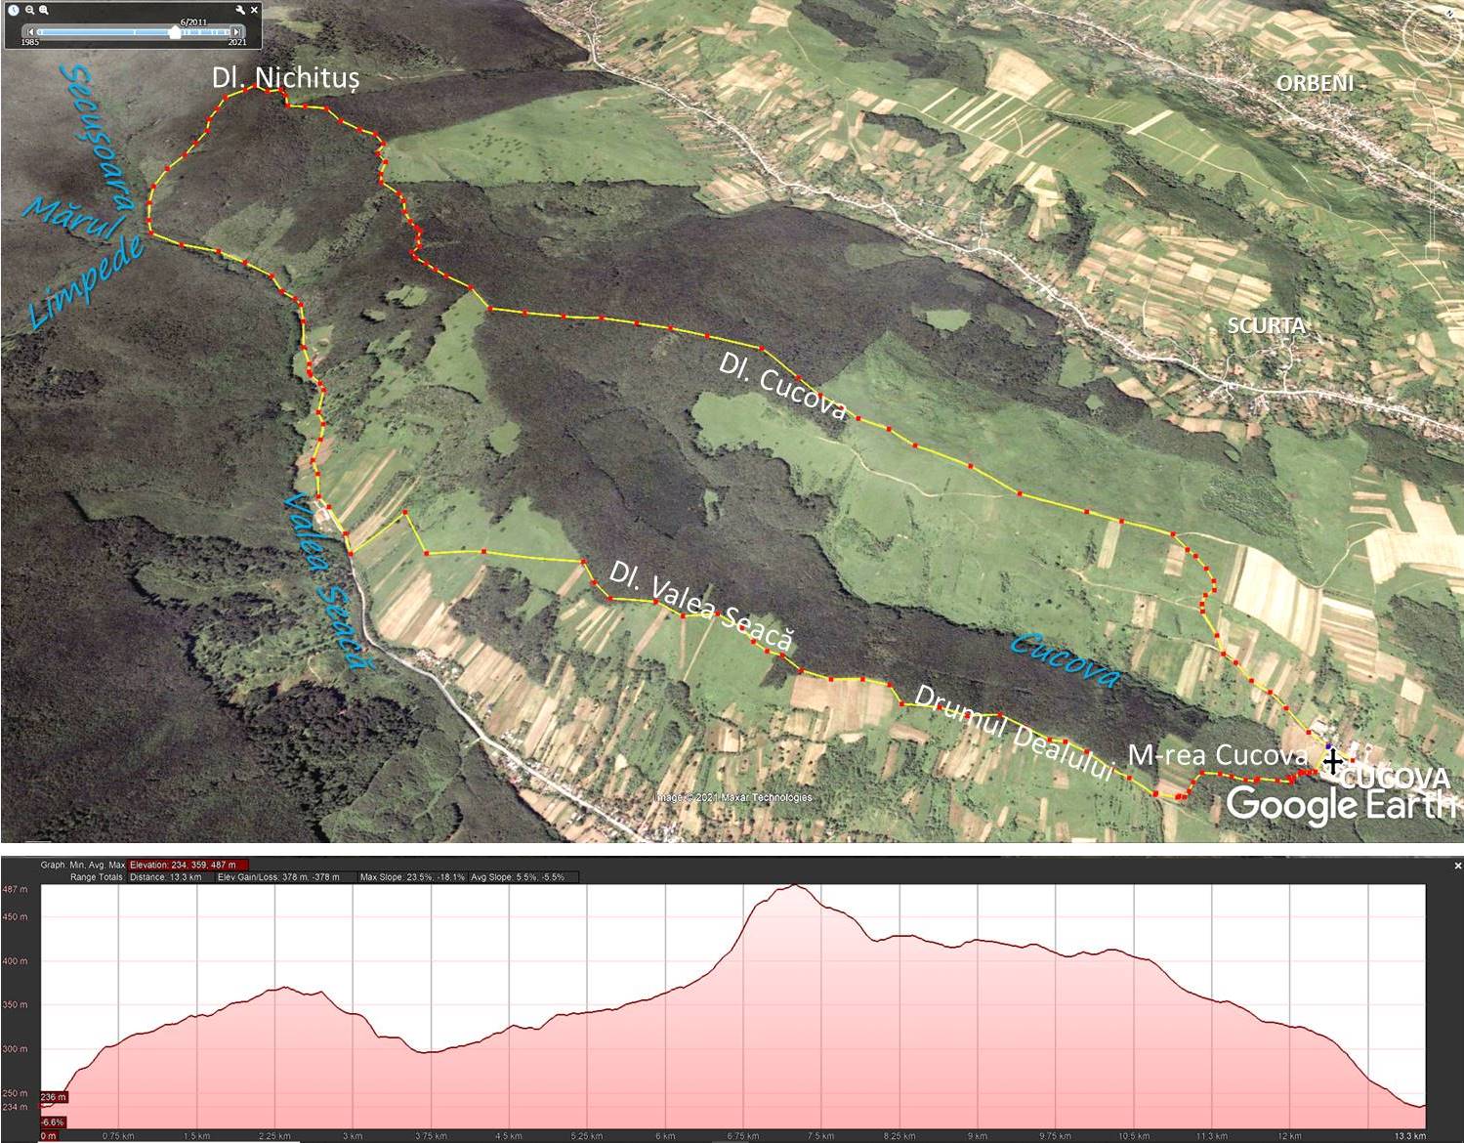Step to next imagery date
1464x1143 pixels.
pyautogui.click(x=236, y=32)
